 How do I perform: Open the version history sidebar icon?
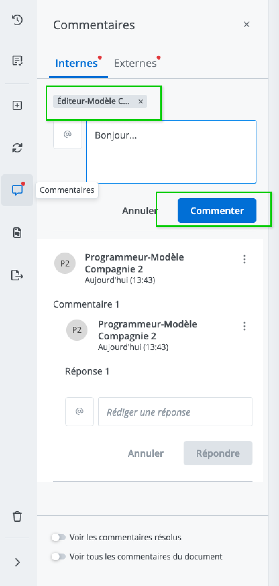(x=17, y=20)
